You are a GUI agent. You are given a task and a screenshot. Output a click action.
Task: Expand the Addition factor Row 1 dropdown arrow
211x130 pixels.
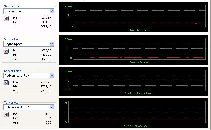pos(52,76)
